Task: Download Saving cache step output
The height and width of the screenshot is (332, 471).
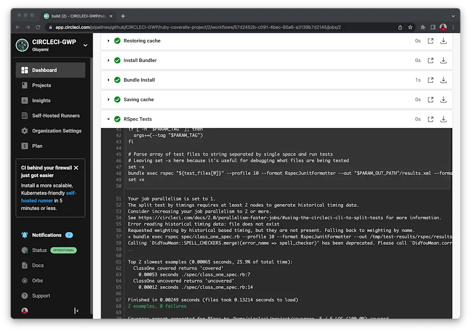Action: point(443,99)
